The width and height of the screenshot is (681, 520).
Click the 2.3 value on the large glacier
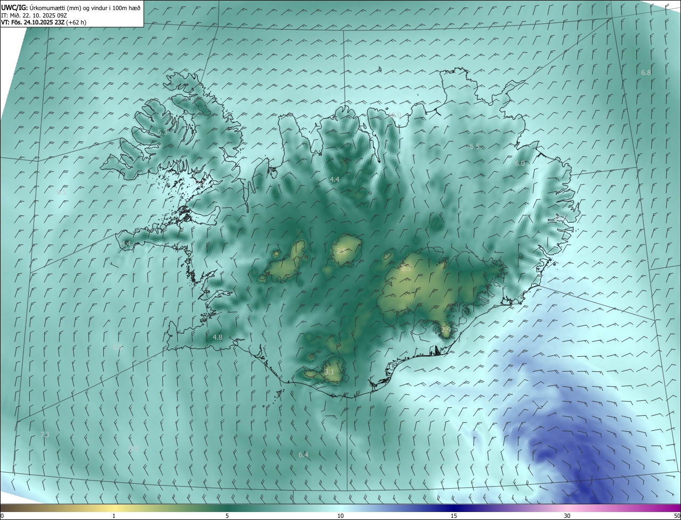pos(406,269)
